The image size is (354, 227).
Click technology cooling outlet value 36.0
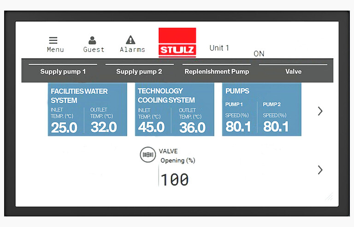tap(193, 128)
